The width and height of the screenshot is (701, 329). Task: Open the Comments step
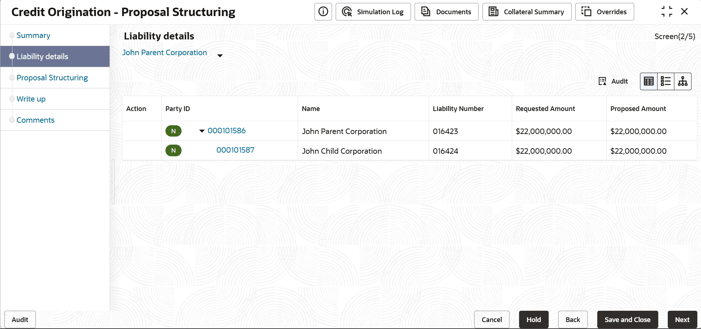pos(35,120)
